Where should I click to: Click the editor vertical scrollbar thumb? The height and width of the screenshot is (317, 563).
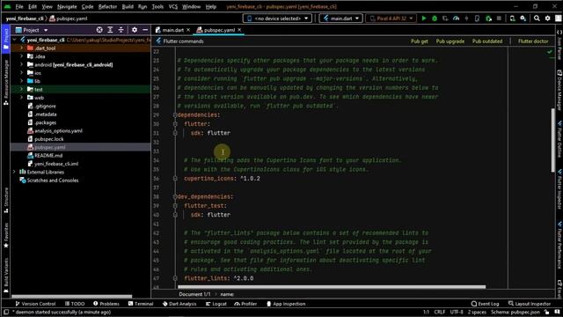[x=552, y=140]
